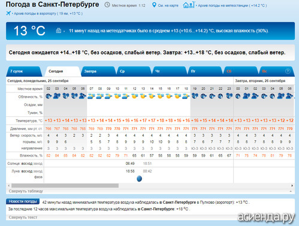Click the scrollbar left arrow

coord(8,186)
